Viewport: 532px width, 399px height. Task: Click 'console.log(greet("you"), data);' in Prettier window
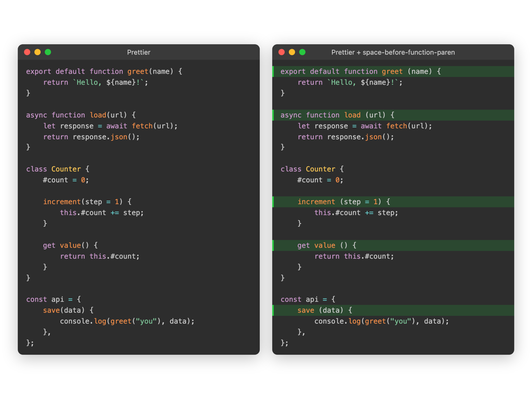tap(127, 321)
